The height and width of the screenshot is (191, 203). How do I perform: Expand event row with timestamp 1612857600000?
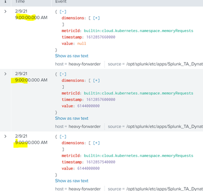(6, 74)
